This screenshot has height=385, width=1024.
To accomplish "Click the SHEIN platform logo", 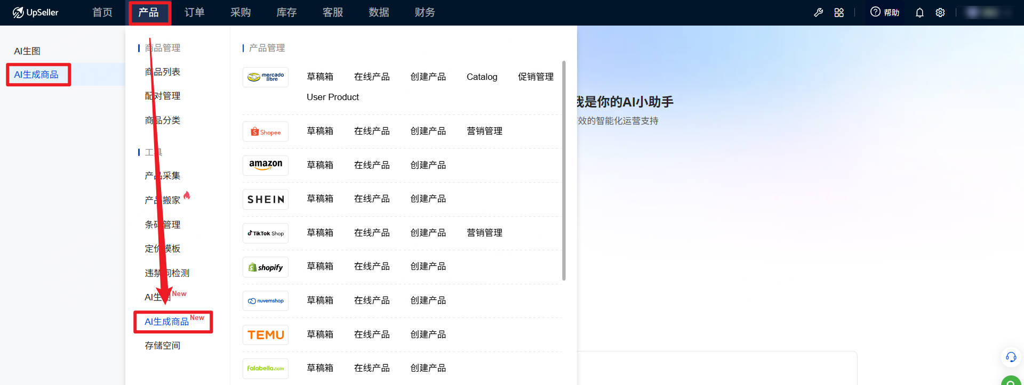I will [266, 199].
